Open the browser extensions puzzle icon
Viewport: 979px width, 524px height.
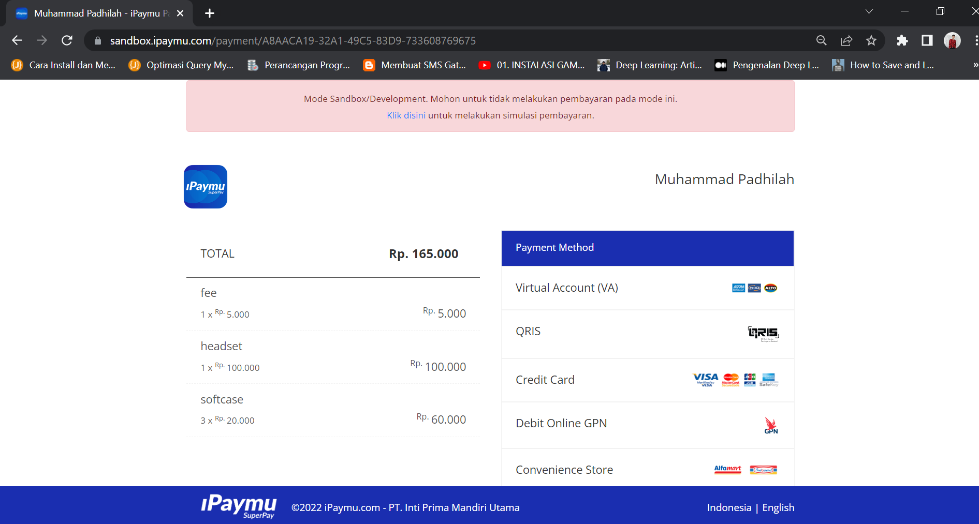(902, 40)
